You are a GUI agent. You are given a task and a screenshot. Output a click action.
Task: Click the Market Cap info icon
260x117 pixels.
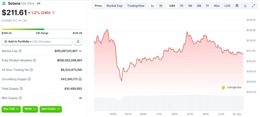click(x=20, y=51)
